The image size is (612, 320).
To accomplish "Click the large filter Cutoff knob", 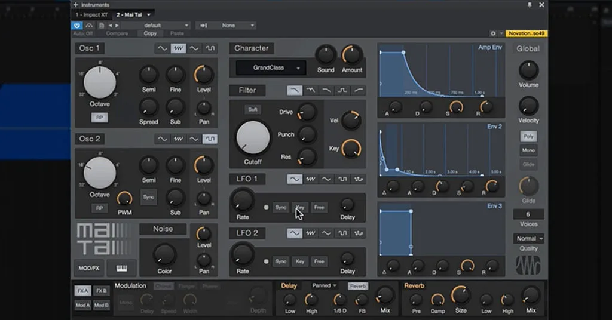I will click(253, 137).
